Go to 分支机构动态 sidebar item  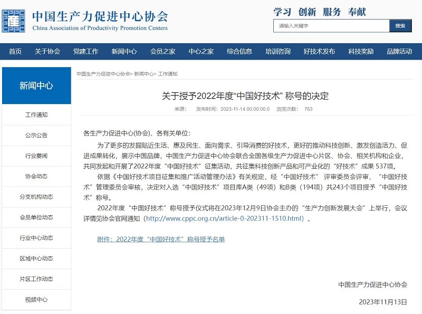(36, 197)
